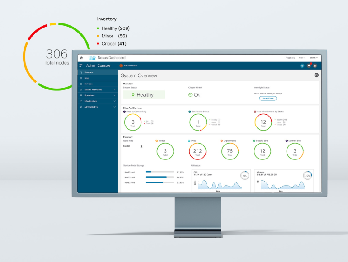Viewport: 348px width, 262px height.
Task: Open the admin user dropdown
Action: point(314,58)
